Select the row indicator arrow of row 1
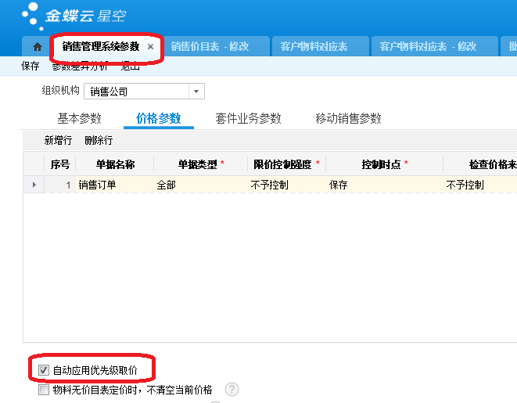517x403 pixels. [x=34, y=185]
